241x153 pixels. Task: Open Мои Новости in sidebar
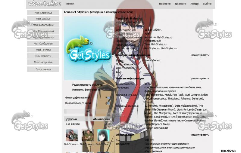pyautogui.click(x=43, y=56)
